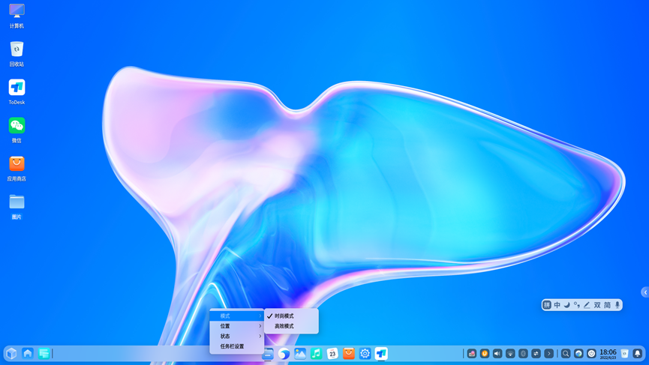
Task: Click the pencil handwriting icon on input bar
Action: [587, 305]
